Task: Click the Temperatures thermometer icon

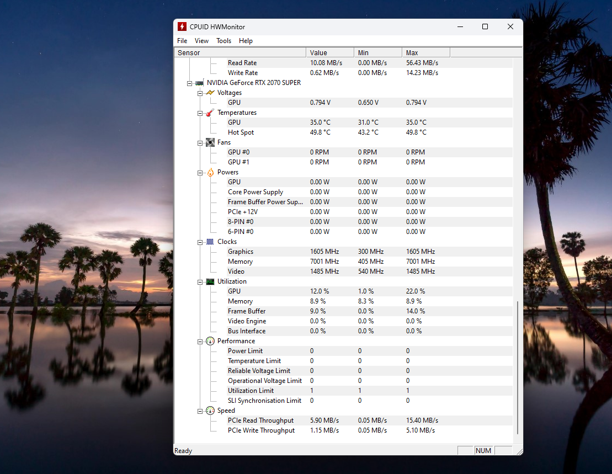Action: (x=210, y=113)
